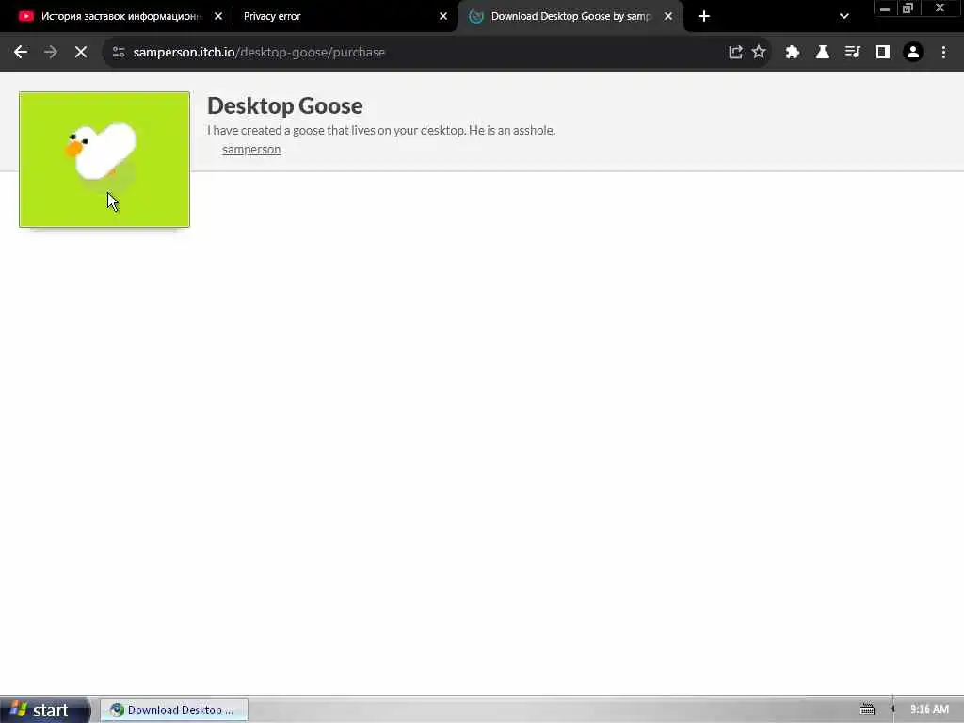The width and height of the screenshot is (964, 723).
Task: Close the Privacy error tab
Action: [x=443, y=16]
